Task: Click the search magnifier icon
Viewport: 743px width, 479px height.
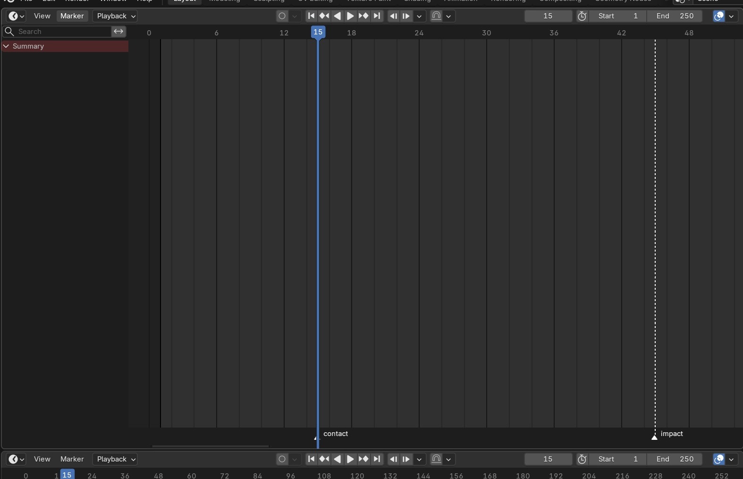Action: point(9,32)
